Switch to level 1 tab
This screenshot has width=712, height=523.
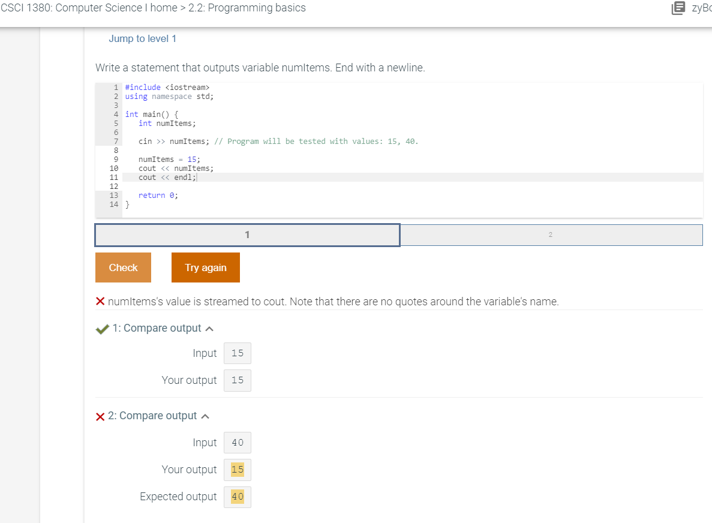point(247,235)
